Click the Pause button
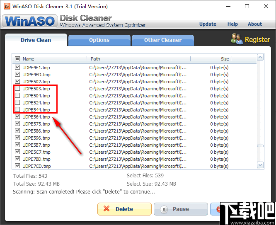This screenshot has height=225, width=276. coord(181,209)
